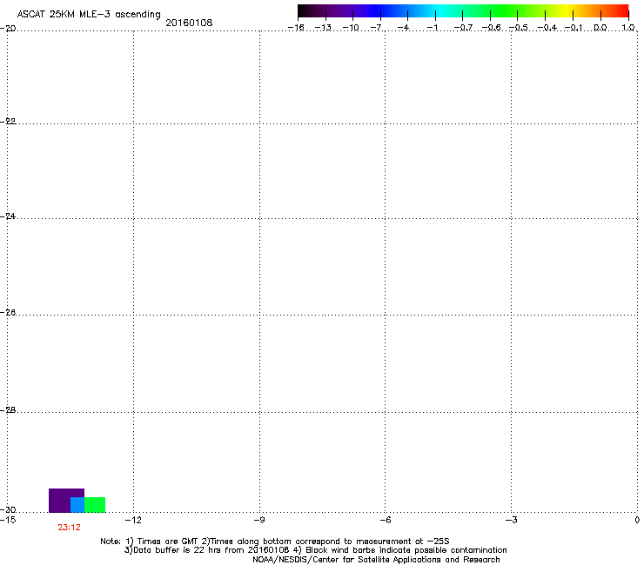Click colorbar label -13
Screen dimensions: 644x565
point(323,28)
